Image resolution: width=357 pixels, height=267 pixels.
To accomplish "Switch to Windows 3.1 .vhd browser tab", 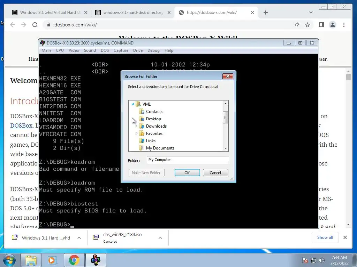I will [50, 13].
